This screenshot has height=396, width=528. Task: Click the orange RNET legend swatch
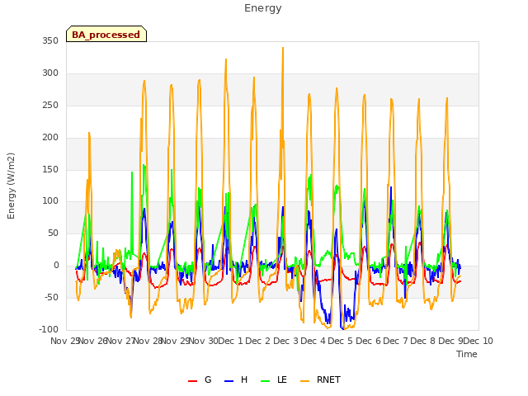(x=304, y=381)
